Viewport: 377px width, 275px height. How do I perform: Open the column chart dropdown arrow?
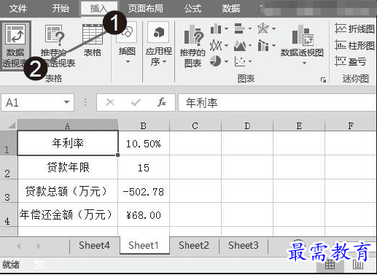click(227, 29)
